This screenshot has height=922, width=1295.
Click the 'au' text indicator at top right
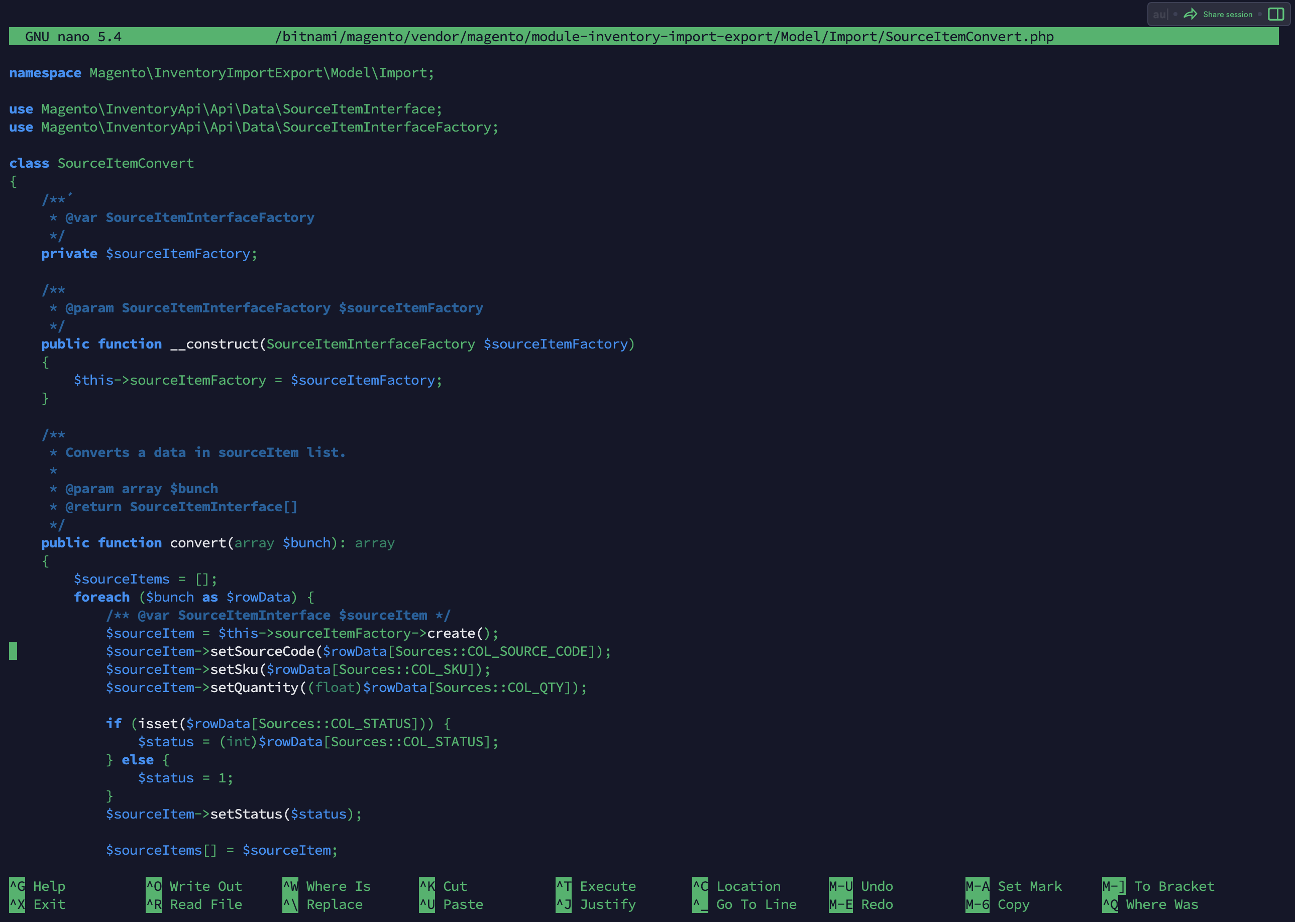[1159, 14]
